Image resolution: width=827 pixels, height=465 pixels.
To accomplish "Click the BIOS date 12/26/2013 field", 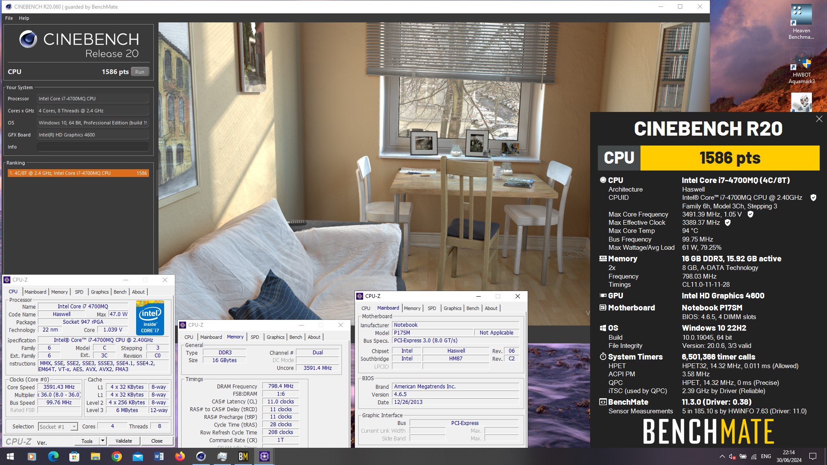I will click(456, 402).
